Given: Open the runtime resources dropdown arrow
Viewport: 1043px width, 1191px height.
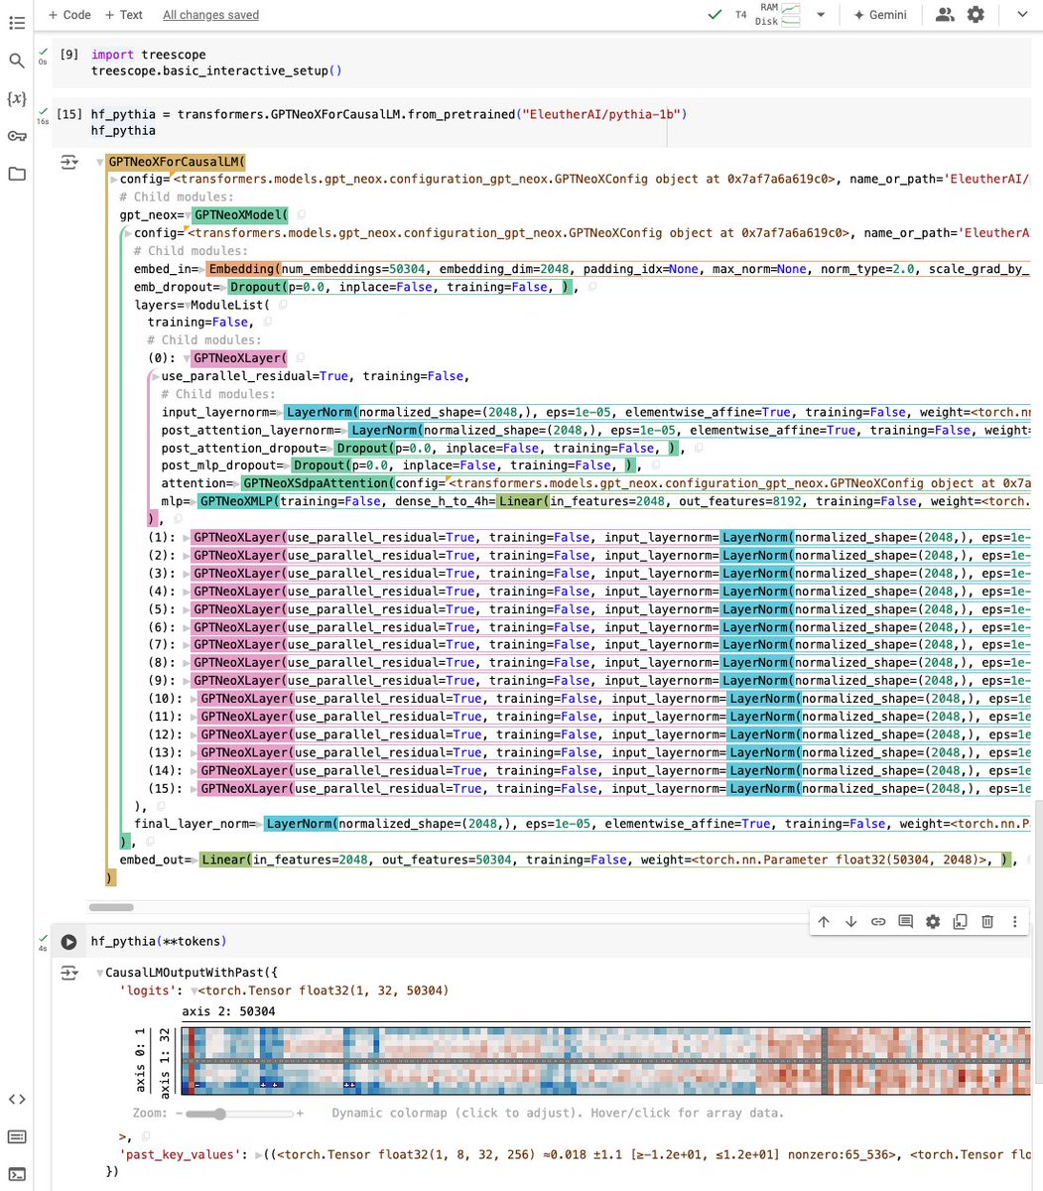Looking at the screenshot, I should coord(820,15).
